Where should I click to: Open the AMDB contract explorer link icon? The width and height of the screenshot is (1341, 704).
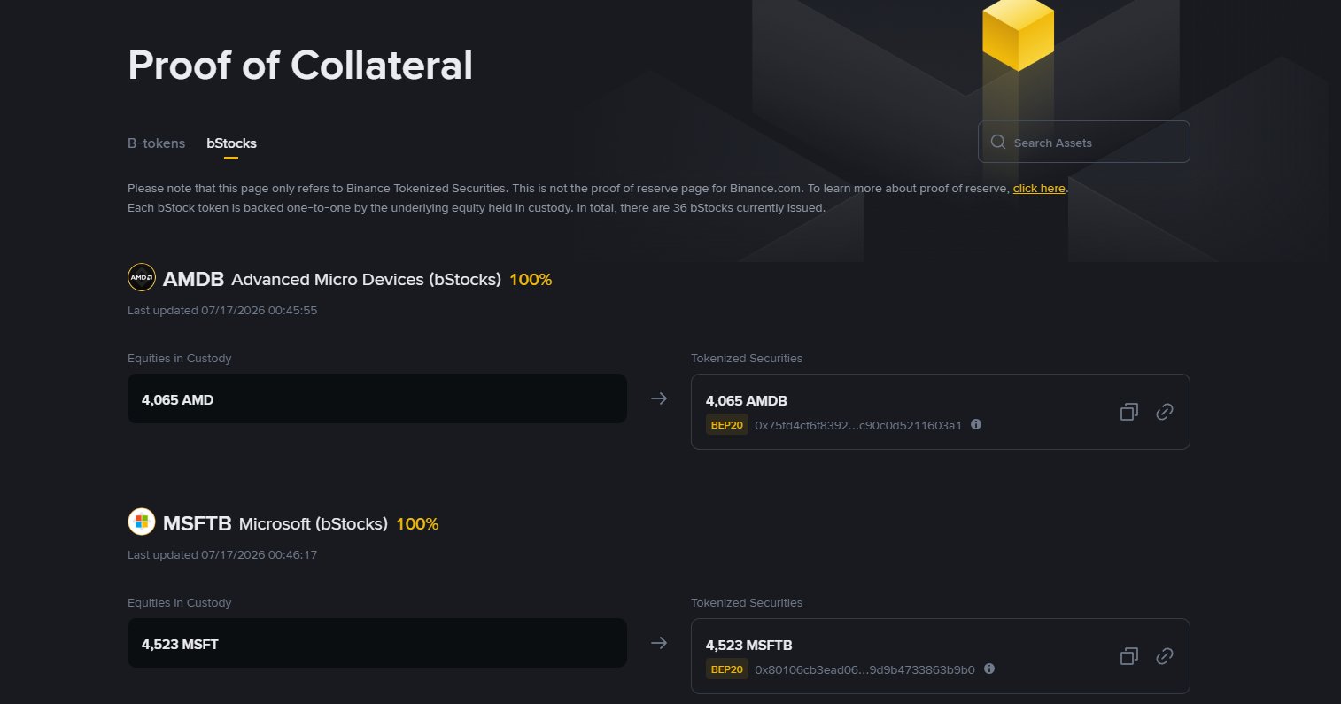(1165, 412)
